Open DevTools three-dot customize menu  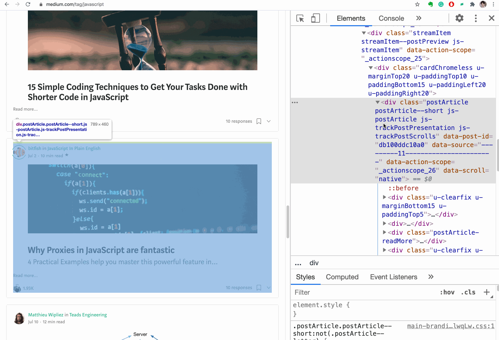475,18
